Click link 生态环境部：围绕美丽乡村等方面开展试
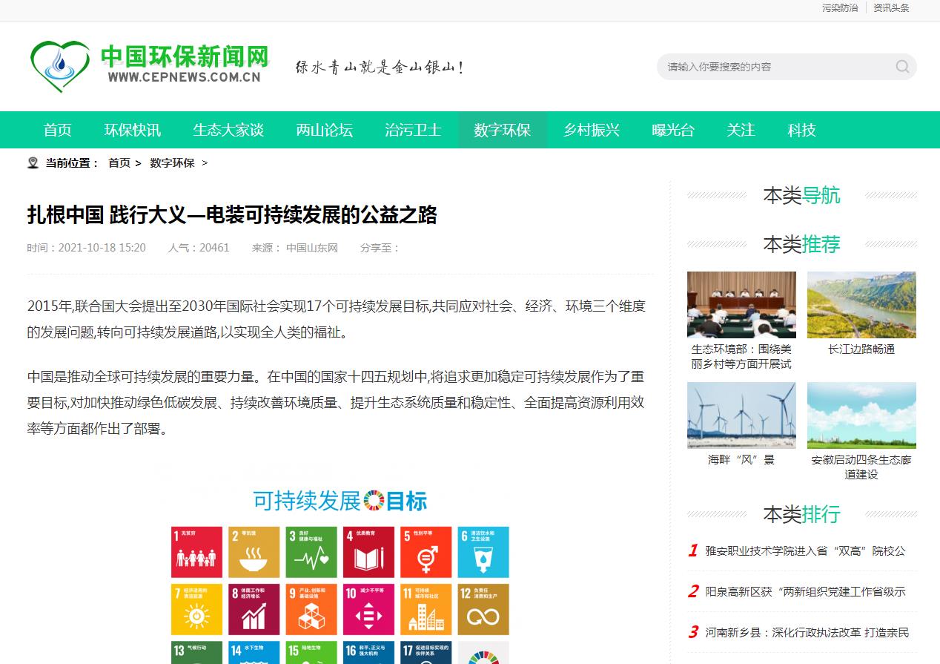The width and height of the screenshot is (940, 664). click(741, 356)
